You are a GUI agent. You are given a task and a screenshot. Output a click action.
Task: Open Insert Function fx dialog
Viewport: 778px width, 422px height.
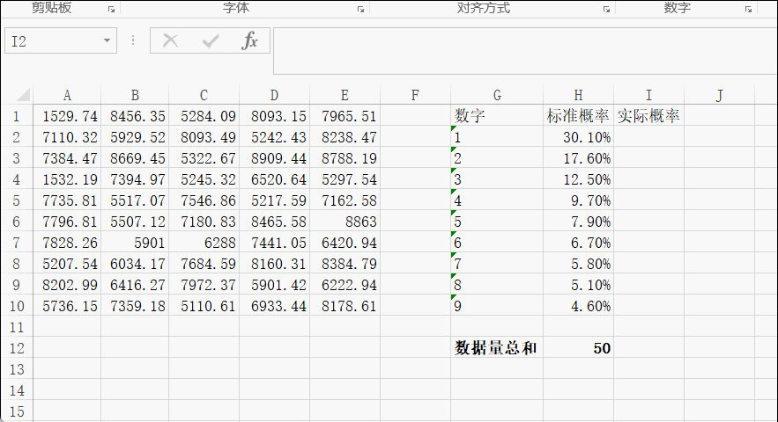(x=249, y=40)
